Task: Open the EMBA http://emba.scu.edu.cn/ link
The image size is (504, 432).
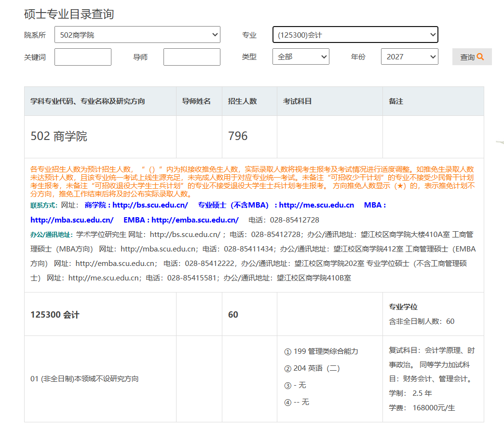Action: pos(181,220)
